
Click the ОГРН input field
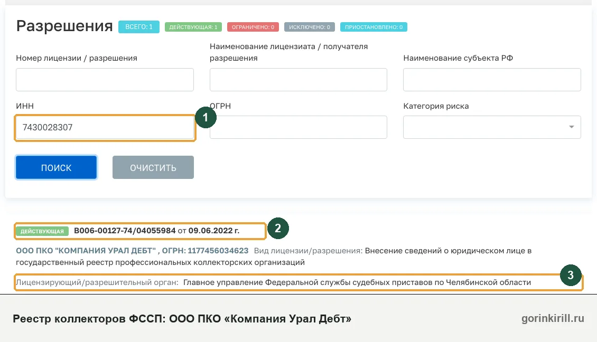point(298,127)
